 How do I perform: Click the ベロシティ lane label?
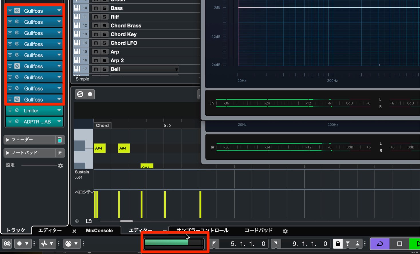pyautogui.click(x=84, y=192)
